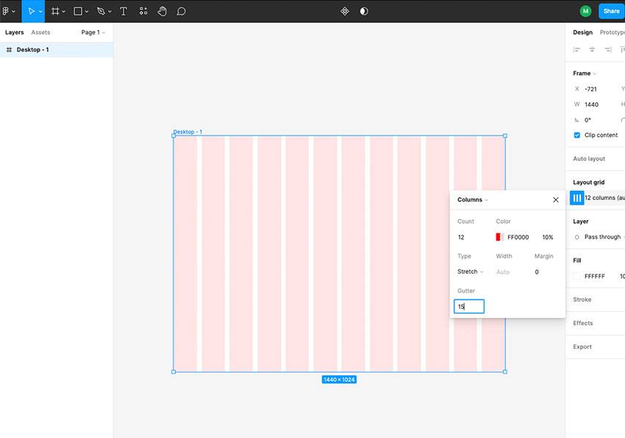Select the Text tool
This screenshot has height=438, width=625.
pyautogui.click(x=124, y=11)
